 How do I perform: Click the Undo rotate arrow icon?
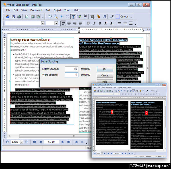point(68,17)
